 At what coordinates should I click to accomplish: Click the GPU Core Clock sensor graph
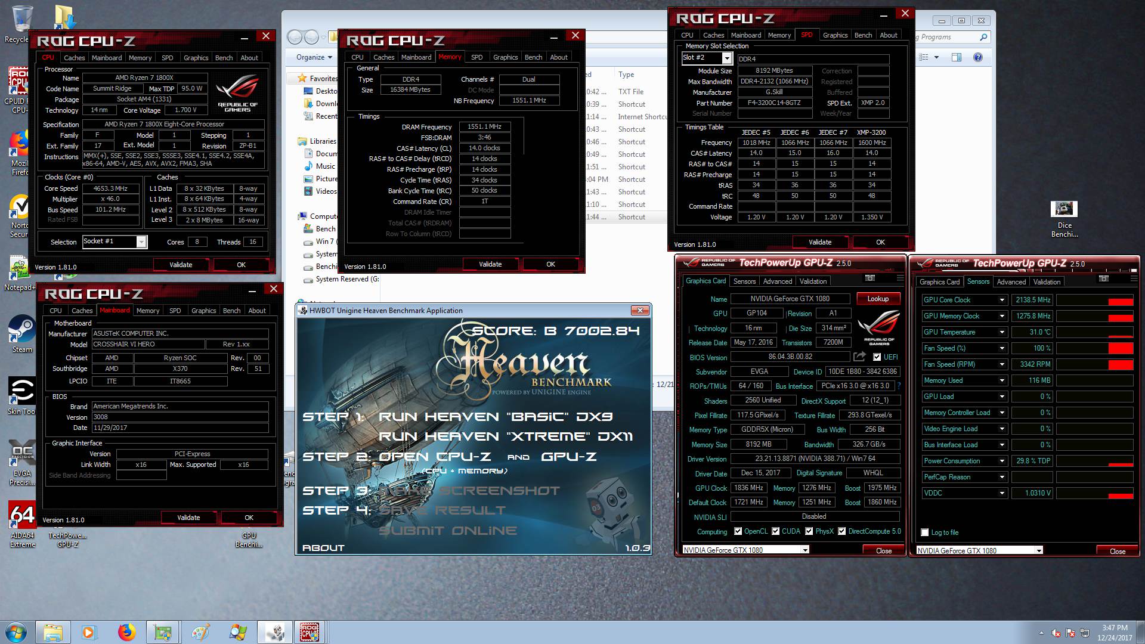(x=1094, y=300)
